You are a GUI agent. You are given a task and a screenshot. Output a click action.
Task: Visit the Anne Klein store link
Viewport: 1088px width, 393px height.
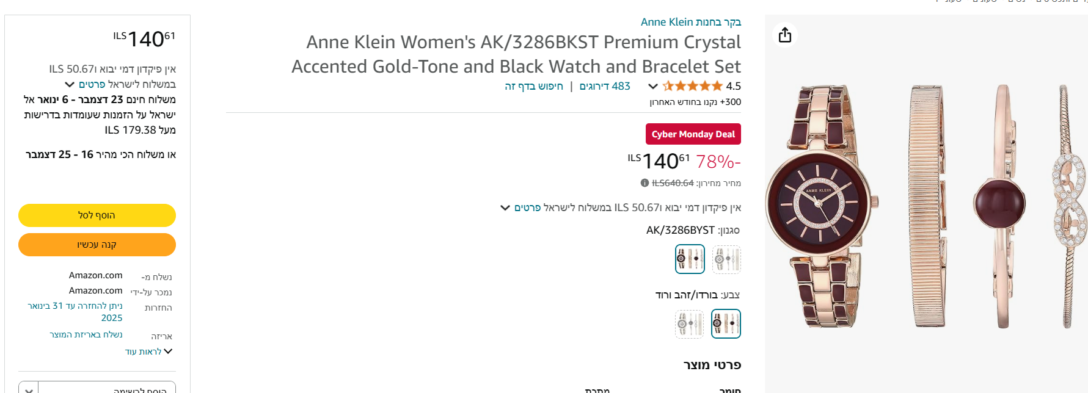[x=690, y=22]
